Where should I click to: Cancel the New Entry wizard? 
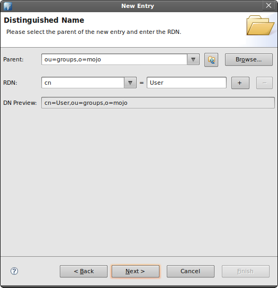pos(191,271)
